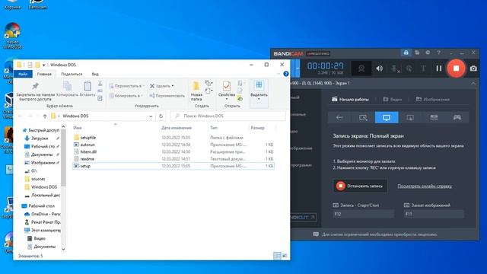Image resolution: width=487 pixels, height=274 pixels.
Task: Select around-mouse recording mode in Bandicam
Action: pos(410,117)
